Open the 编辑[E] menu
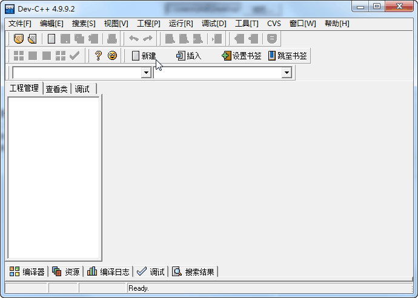The height and width of the screenshot is (298, 418). coord(51,24)
